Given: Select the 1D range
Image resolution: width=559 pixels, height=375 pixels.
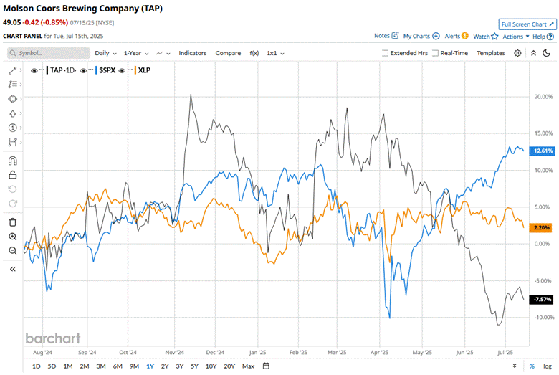Looking at the screenshot, I should [36, 366].
